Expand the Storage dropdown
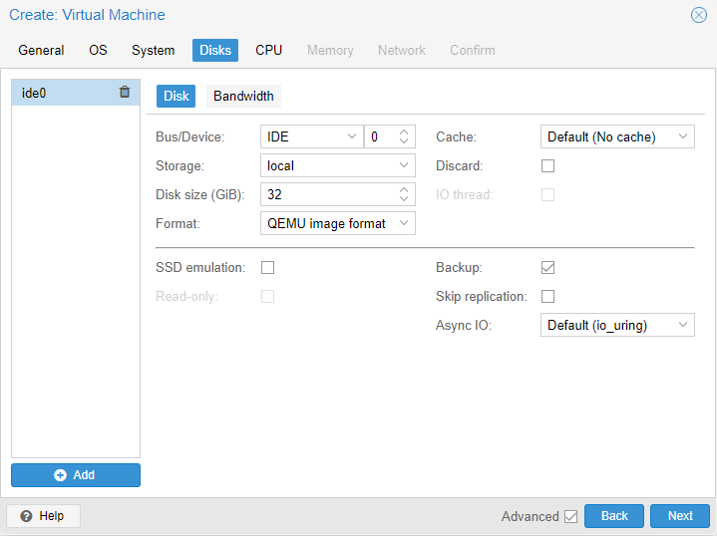The width and height of the screenshot is (717, 536). [x=404, y=166]
